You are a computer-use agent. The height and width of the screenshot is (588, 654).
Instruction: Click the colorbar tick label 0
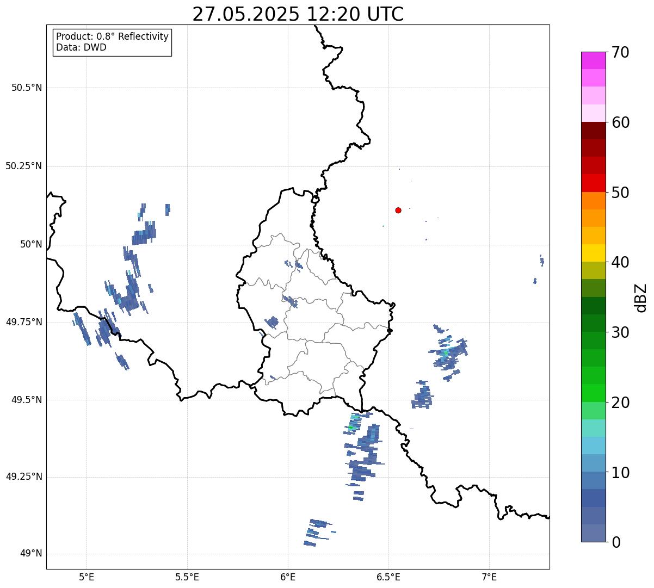coord(615,542)
